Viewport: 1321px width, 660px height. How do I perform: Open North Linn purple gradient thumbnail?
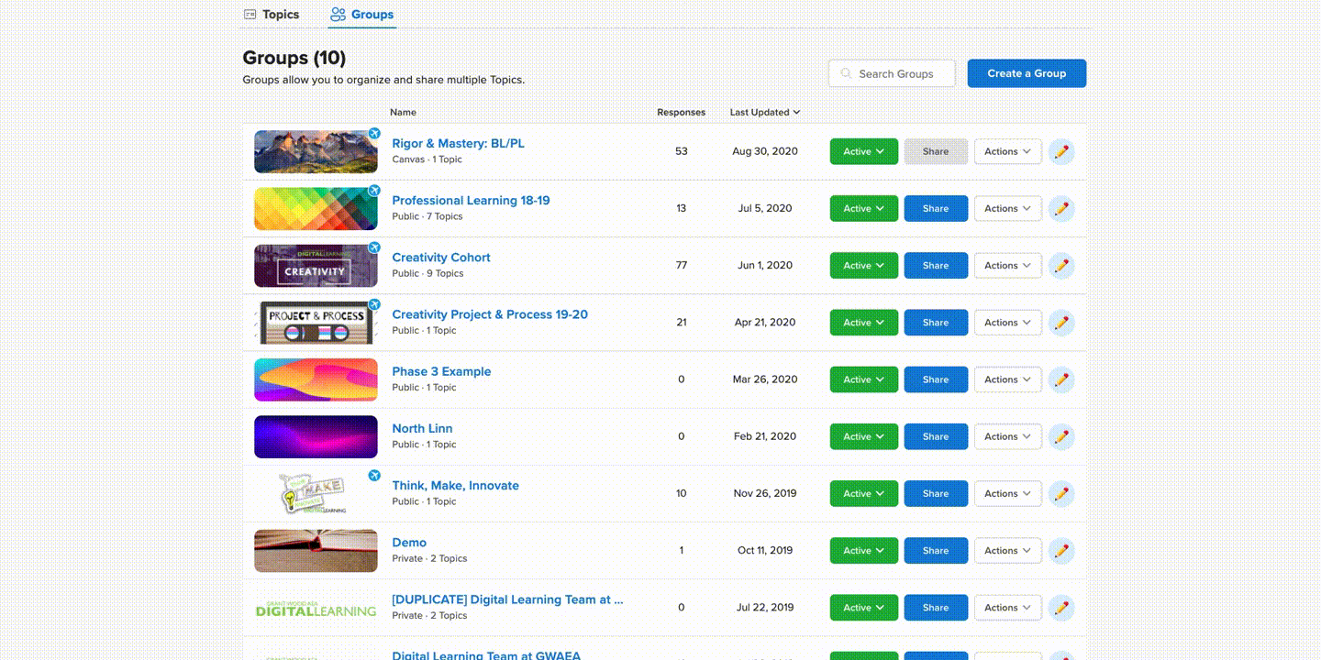pyautogui.click(x=316, y=436)
